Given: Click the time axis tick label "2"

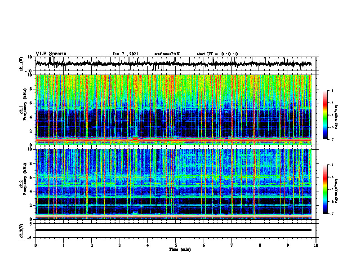Looking at the screenshot, I should [92, 245].
